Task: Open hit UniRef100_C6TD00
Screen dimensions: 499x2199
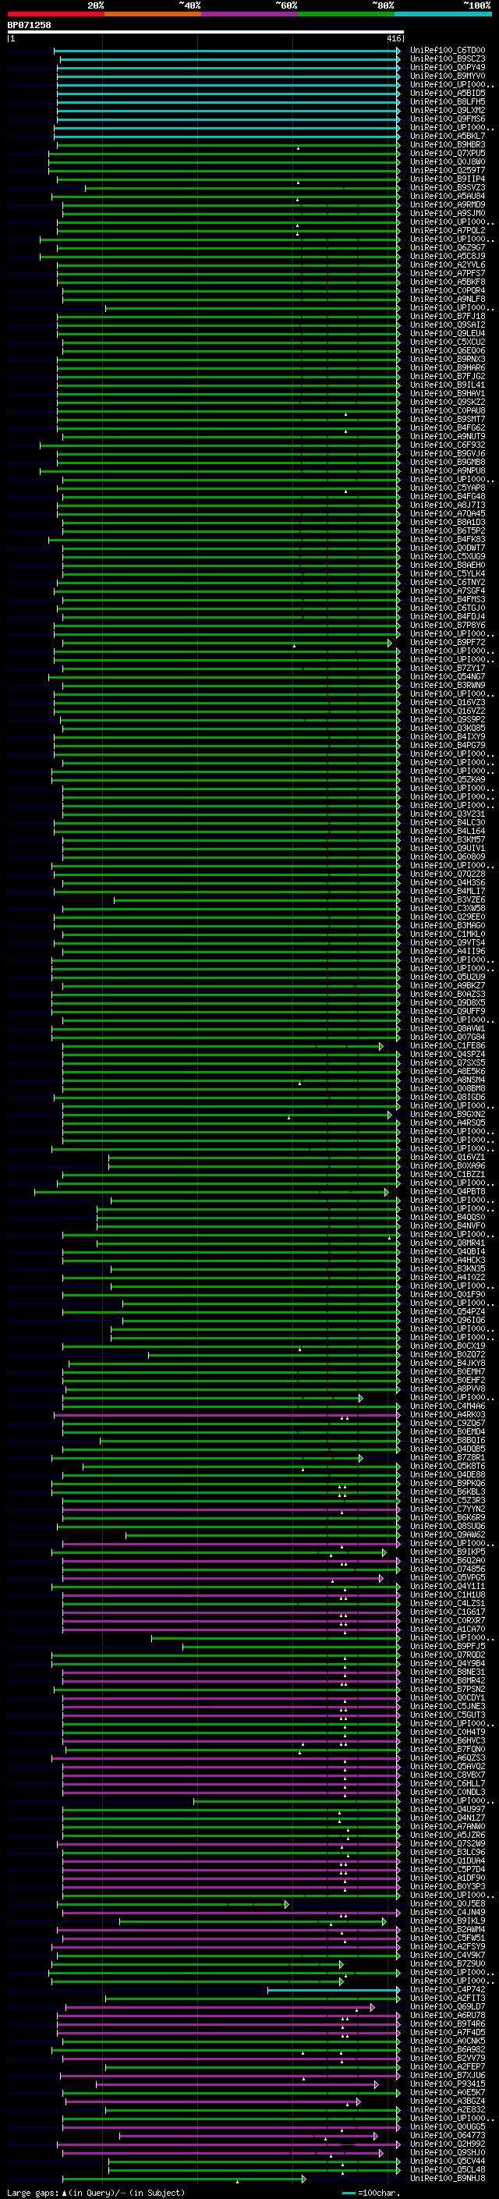Action: pos(447,51)
